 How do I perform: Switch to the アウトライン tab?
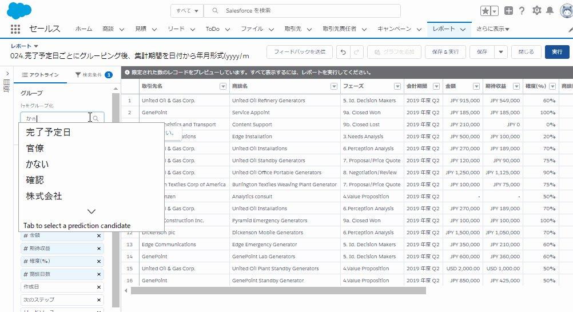40,75
